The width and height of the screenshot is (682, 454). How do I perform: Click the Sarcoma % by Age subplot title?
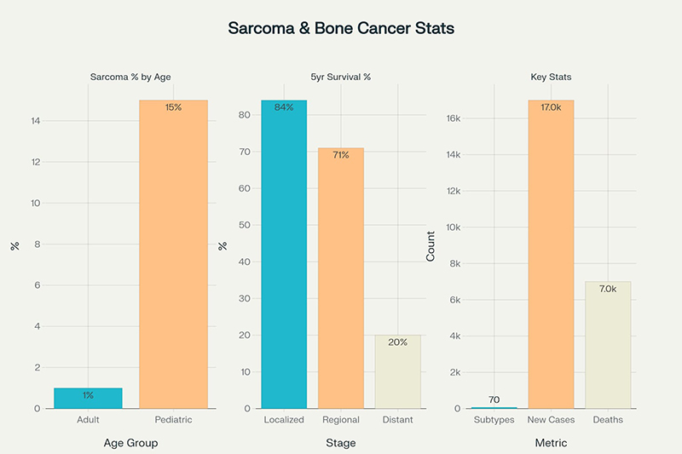(x=130, y=78)
